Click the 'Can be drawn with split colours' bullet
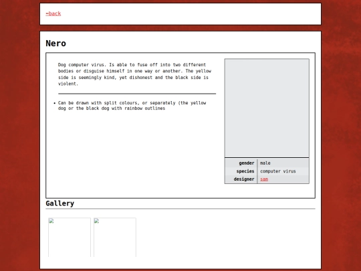 132,106
